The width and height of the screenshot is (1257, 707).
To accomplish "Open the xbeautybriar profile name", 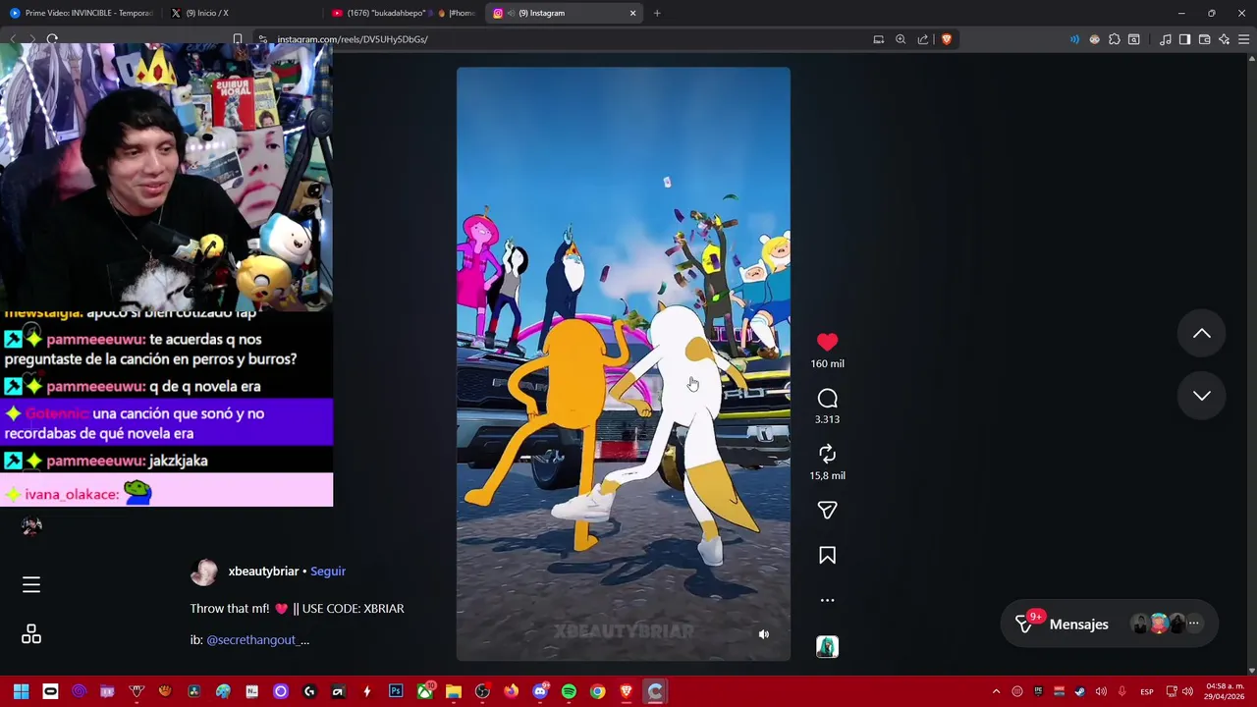I will tap(263, 571).
